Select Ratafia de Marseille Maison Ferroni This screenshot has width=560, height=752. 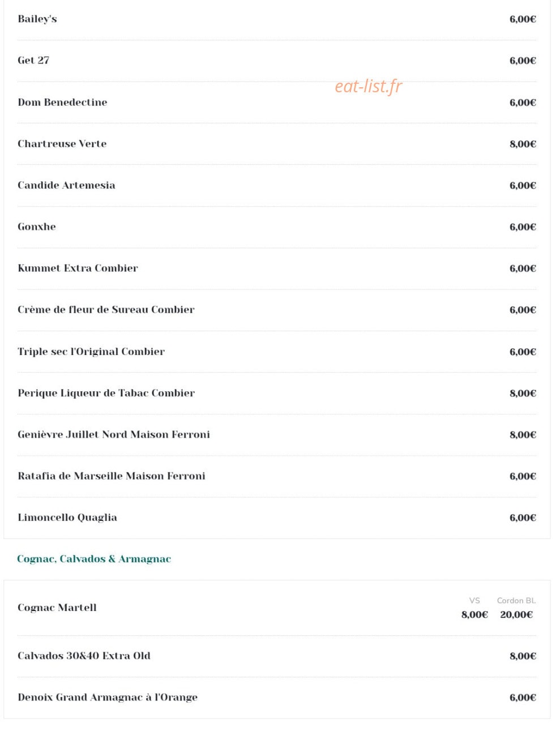point(112,476)
